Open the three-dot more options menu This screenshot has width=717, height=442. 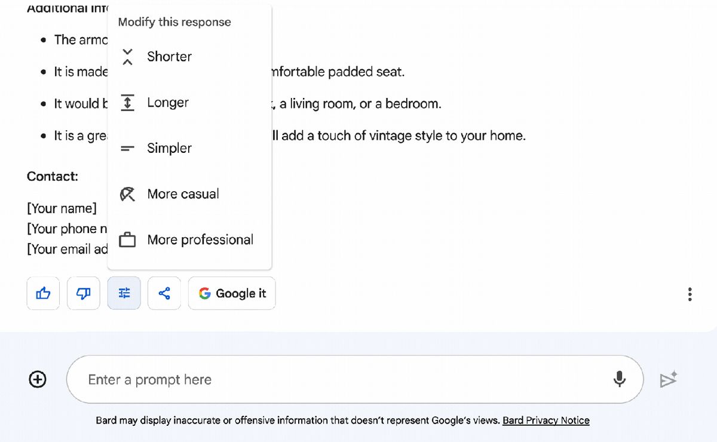tap(690, 294)
